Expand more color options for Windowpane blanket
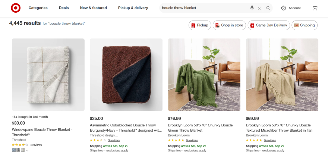The height and width of the screenshot is (154, 328). coord(27,151)
